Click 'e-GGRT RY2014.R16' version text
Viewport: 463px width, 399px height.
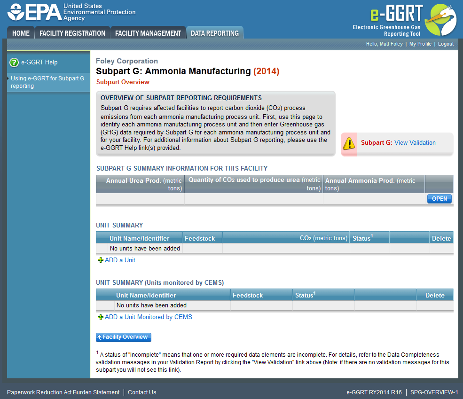click(374, 392)
